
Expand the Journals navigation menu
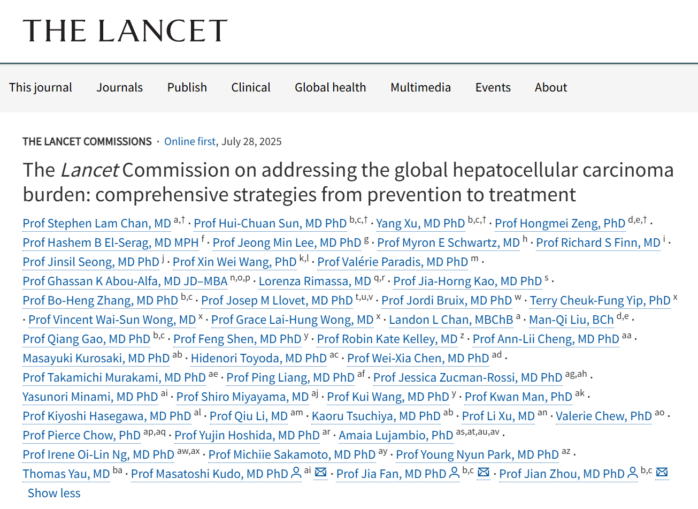coord(119,87)
